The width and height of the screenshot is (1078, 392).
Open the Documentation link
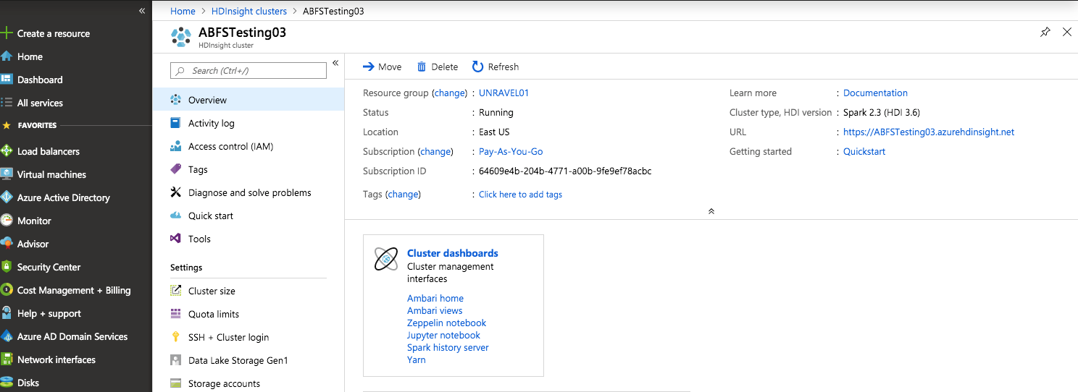point(875,93)
